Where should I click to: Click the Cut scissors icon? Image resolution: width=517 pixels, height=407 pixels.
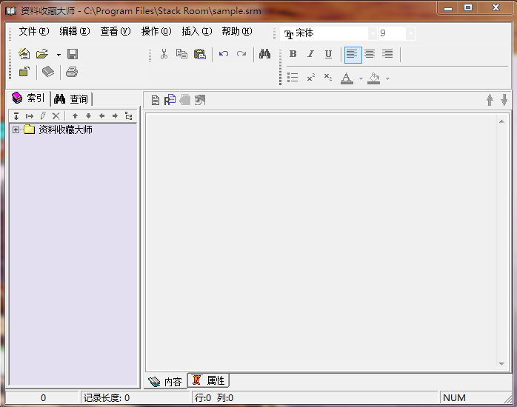(164, 54)
